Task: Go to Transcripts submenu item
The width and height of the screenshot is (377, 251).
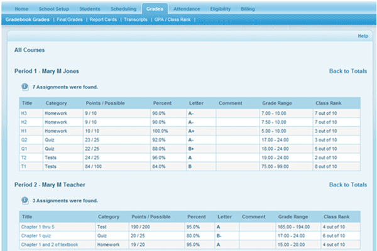Action: 136,20
